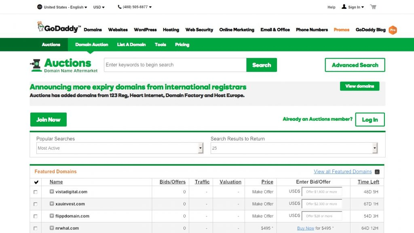Click the xauinvest.com domain name

(70, 204)
